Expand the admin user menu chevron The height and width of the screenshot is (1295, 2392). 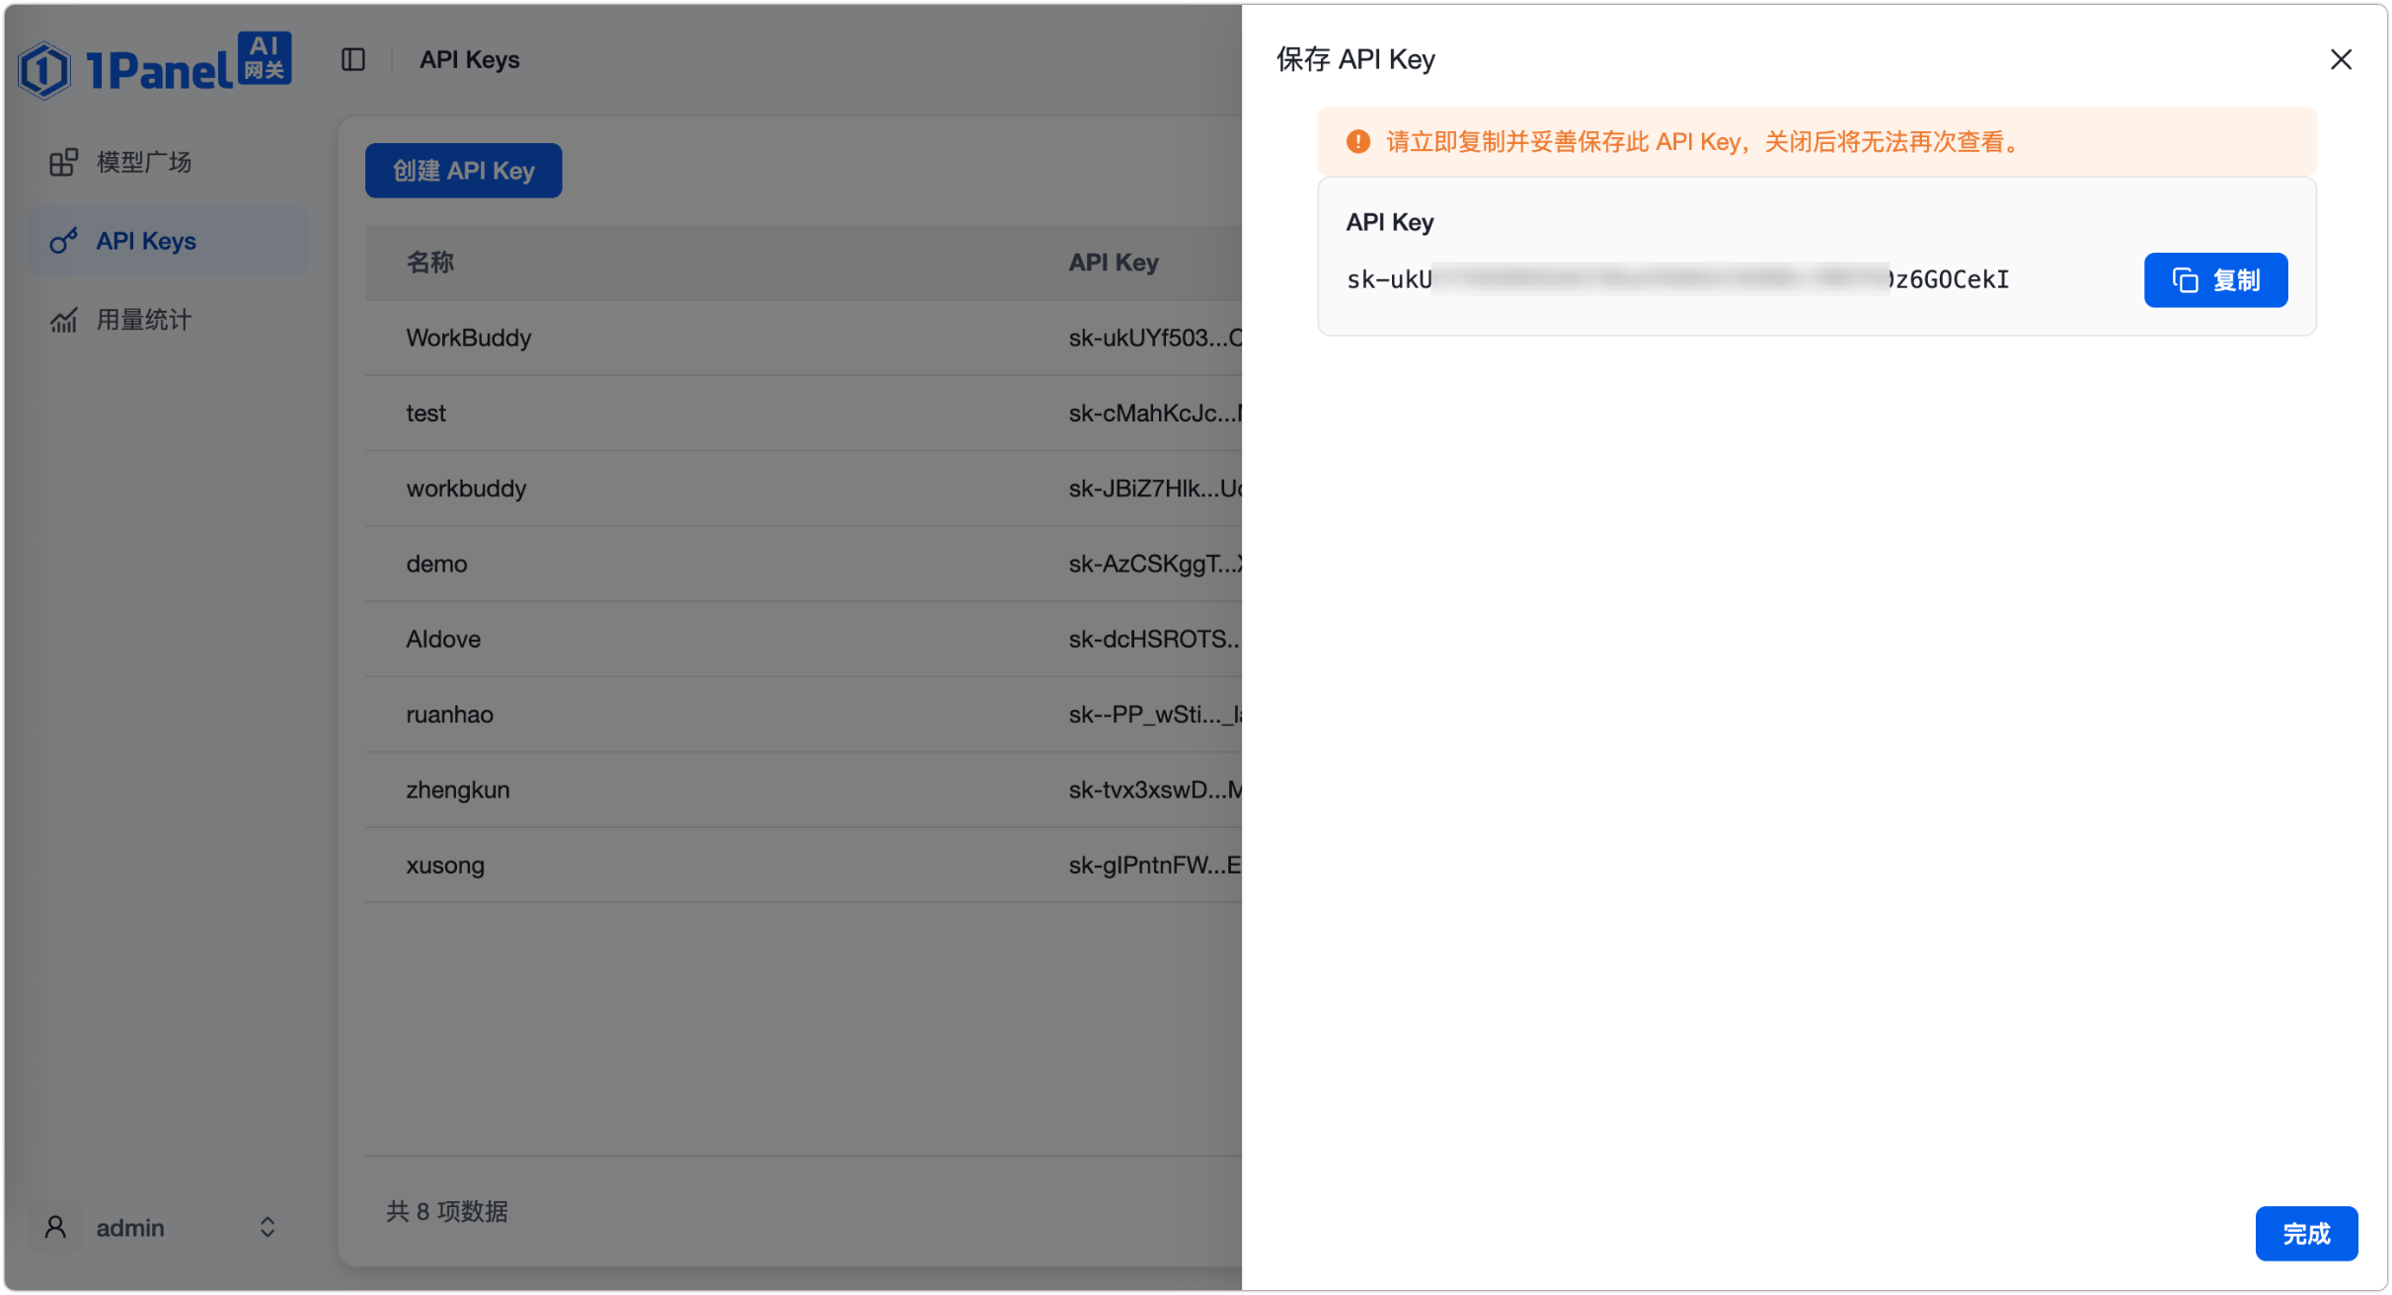tap(268, 1227)
